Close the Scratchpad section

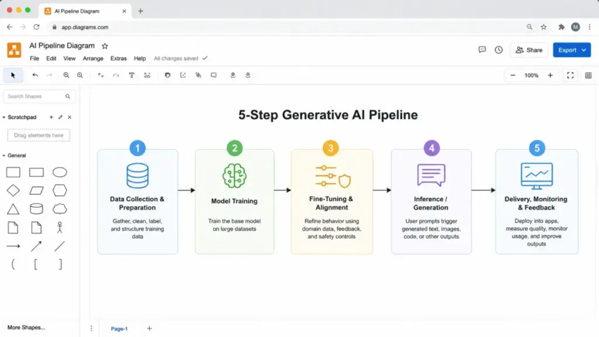pos(70,117)
